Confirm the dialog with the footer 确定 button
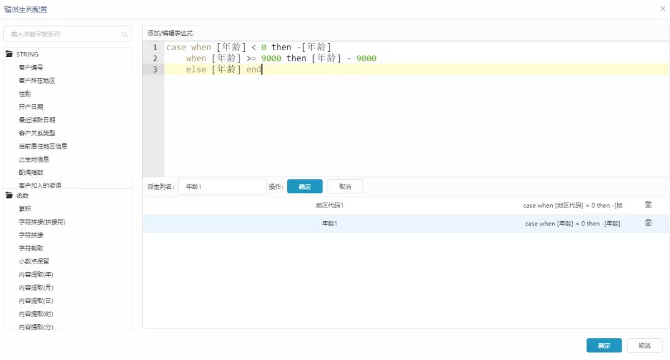Image resolution: width=670 pixels, height=360 pixels. pyautogui.click(x=604, y=346)
